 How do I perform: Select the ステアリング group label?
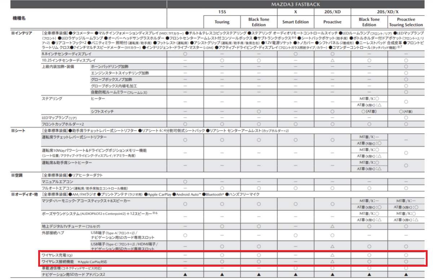52,98
